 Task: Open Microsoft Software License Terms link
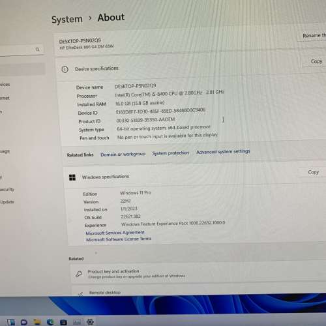click(x=119, y=239)
